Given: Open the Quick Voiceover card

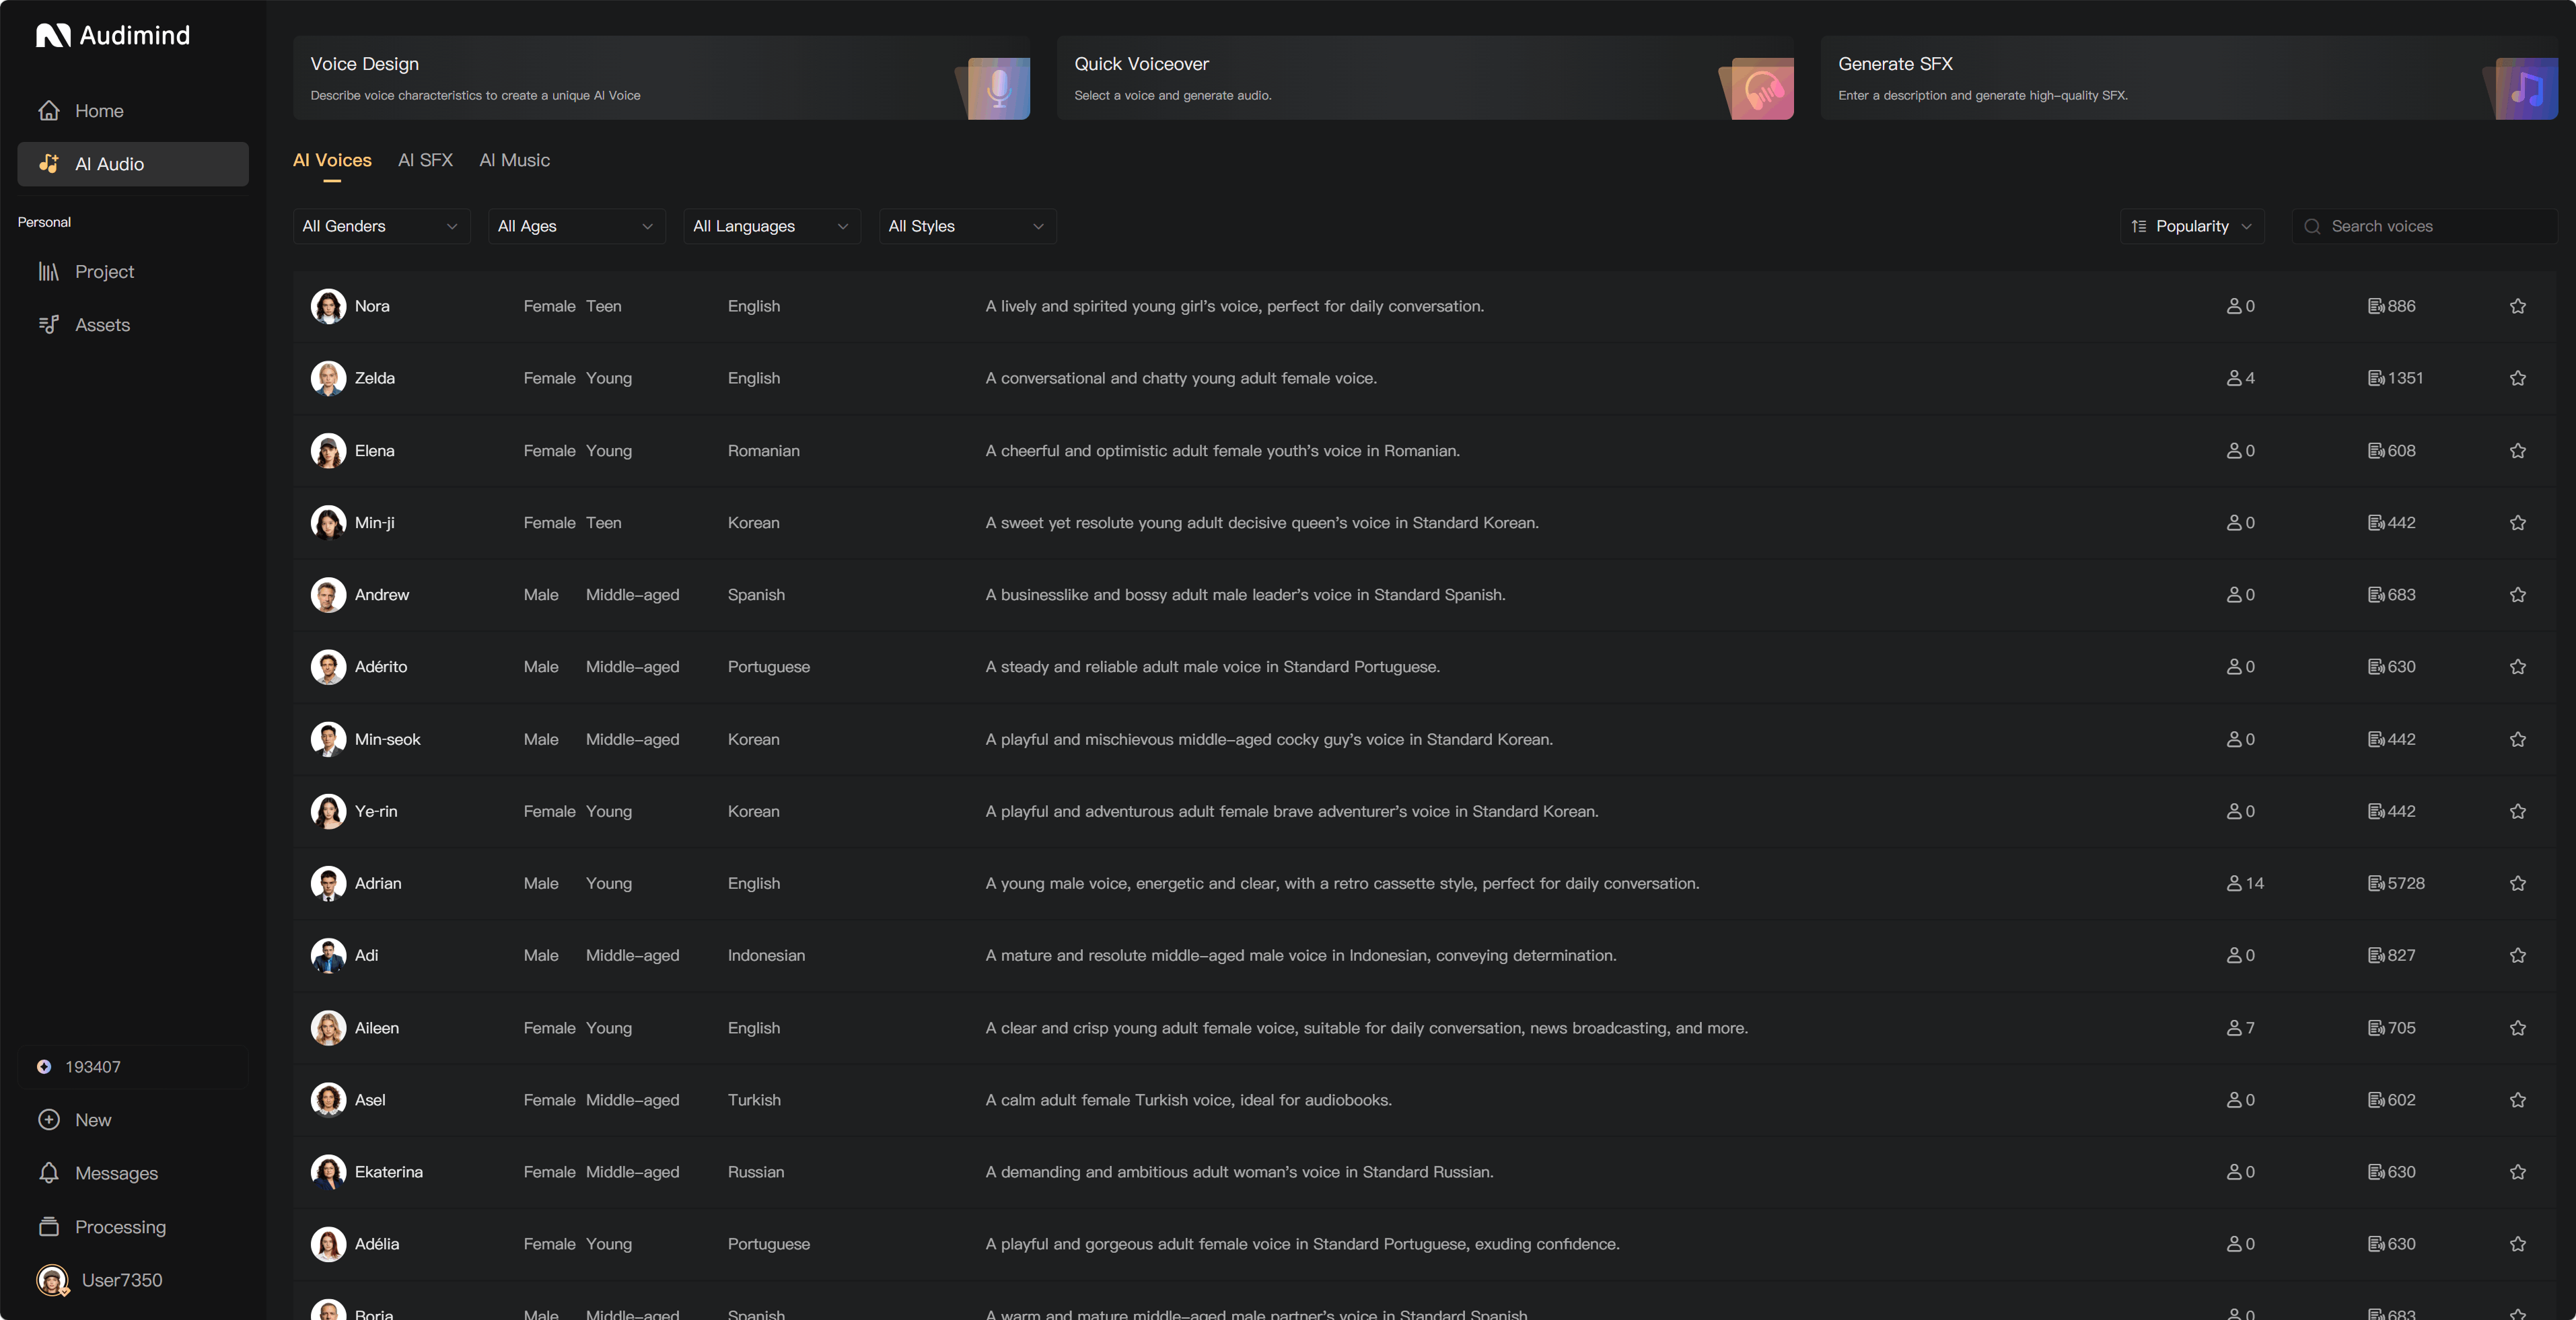Looking at the screenshot, I should 1425,78.
